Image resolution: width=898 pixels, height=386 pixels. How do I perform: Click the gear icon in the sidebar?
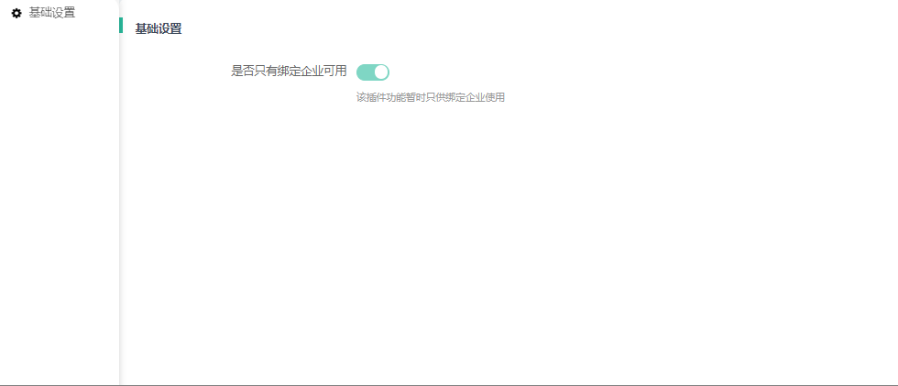[16, 13]
